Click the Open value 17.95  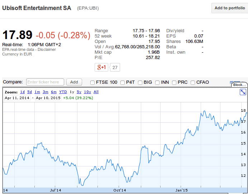(154, 42)
